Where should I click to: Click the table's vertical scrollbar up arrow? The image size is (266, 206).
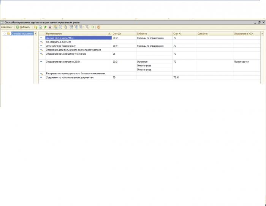tap(262, 34)
